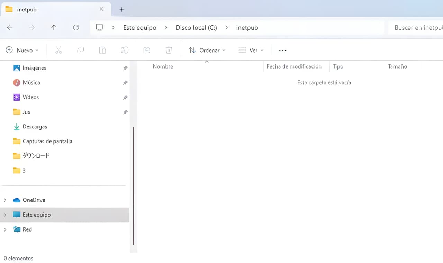Go to Disco local (C:) breadcrumb
The width and height of the screenshot is (443, 263).
(x=196, y=28)
